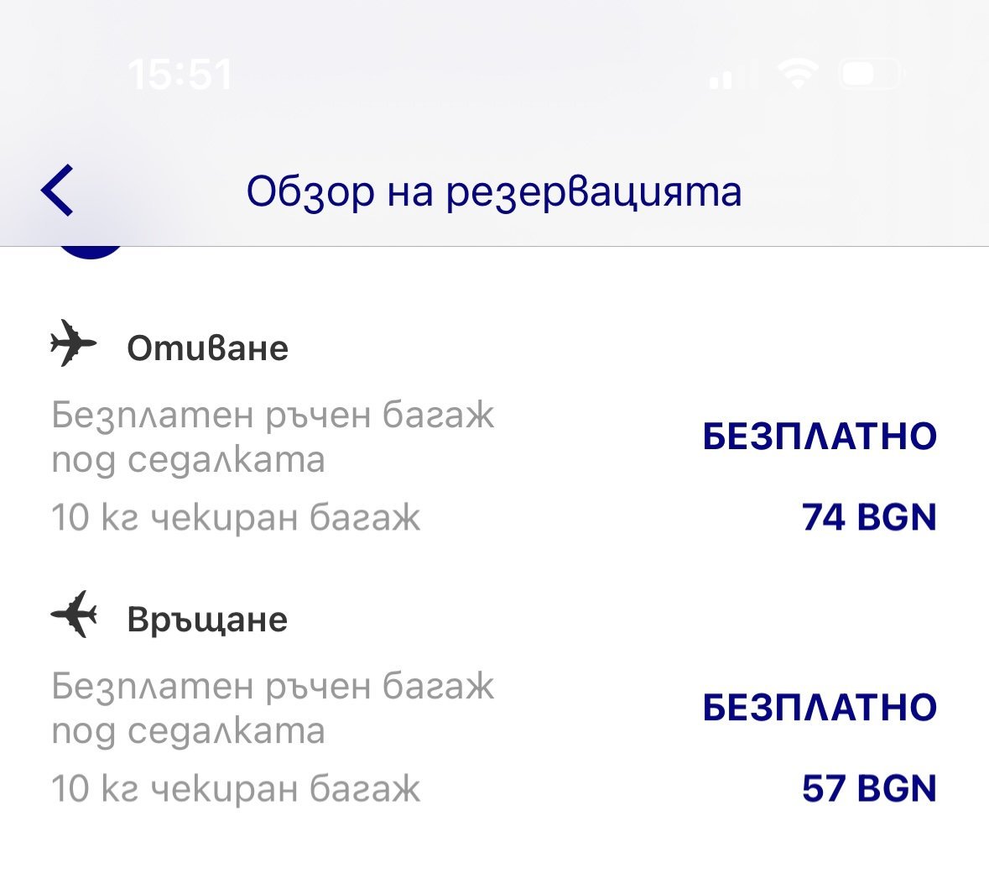Tap outbound 'Безплатен ръчен багаж' item
Image resolution: width=989 pixels, height=884 pixels.
(273, 437)
